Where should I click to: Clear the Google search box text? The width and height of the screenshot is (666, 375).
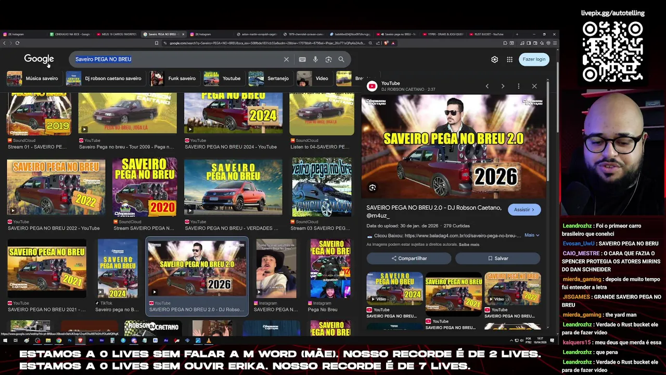(x=286, y=59)
